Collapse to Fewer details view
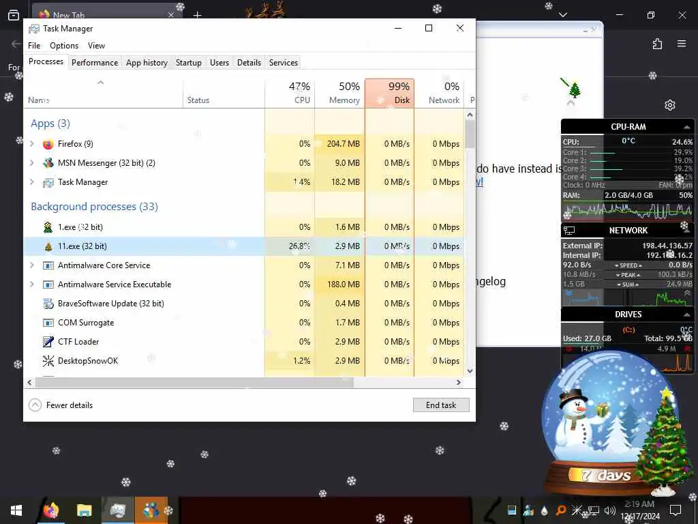Screen dimensions: 698x524 pos(61,405)
